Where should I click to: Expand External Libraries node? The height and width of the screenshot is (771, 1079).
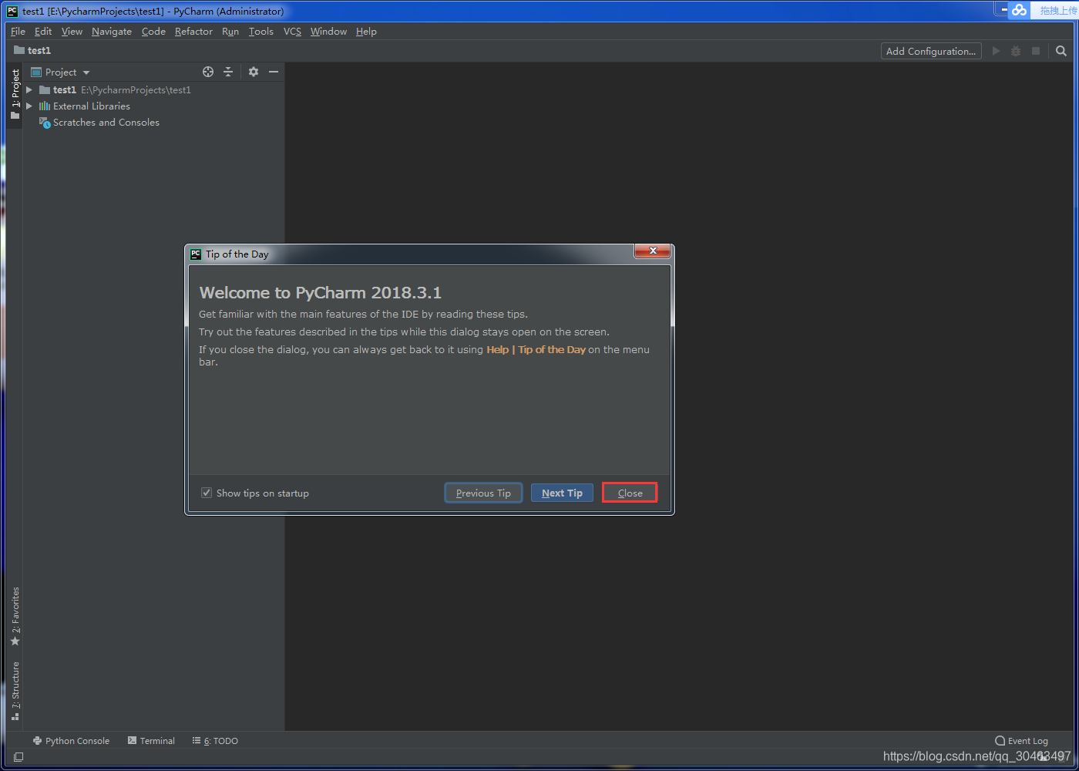[29, 106]
